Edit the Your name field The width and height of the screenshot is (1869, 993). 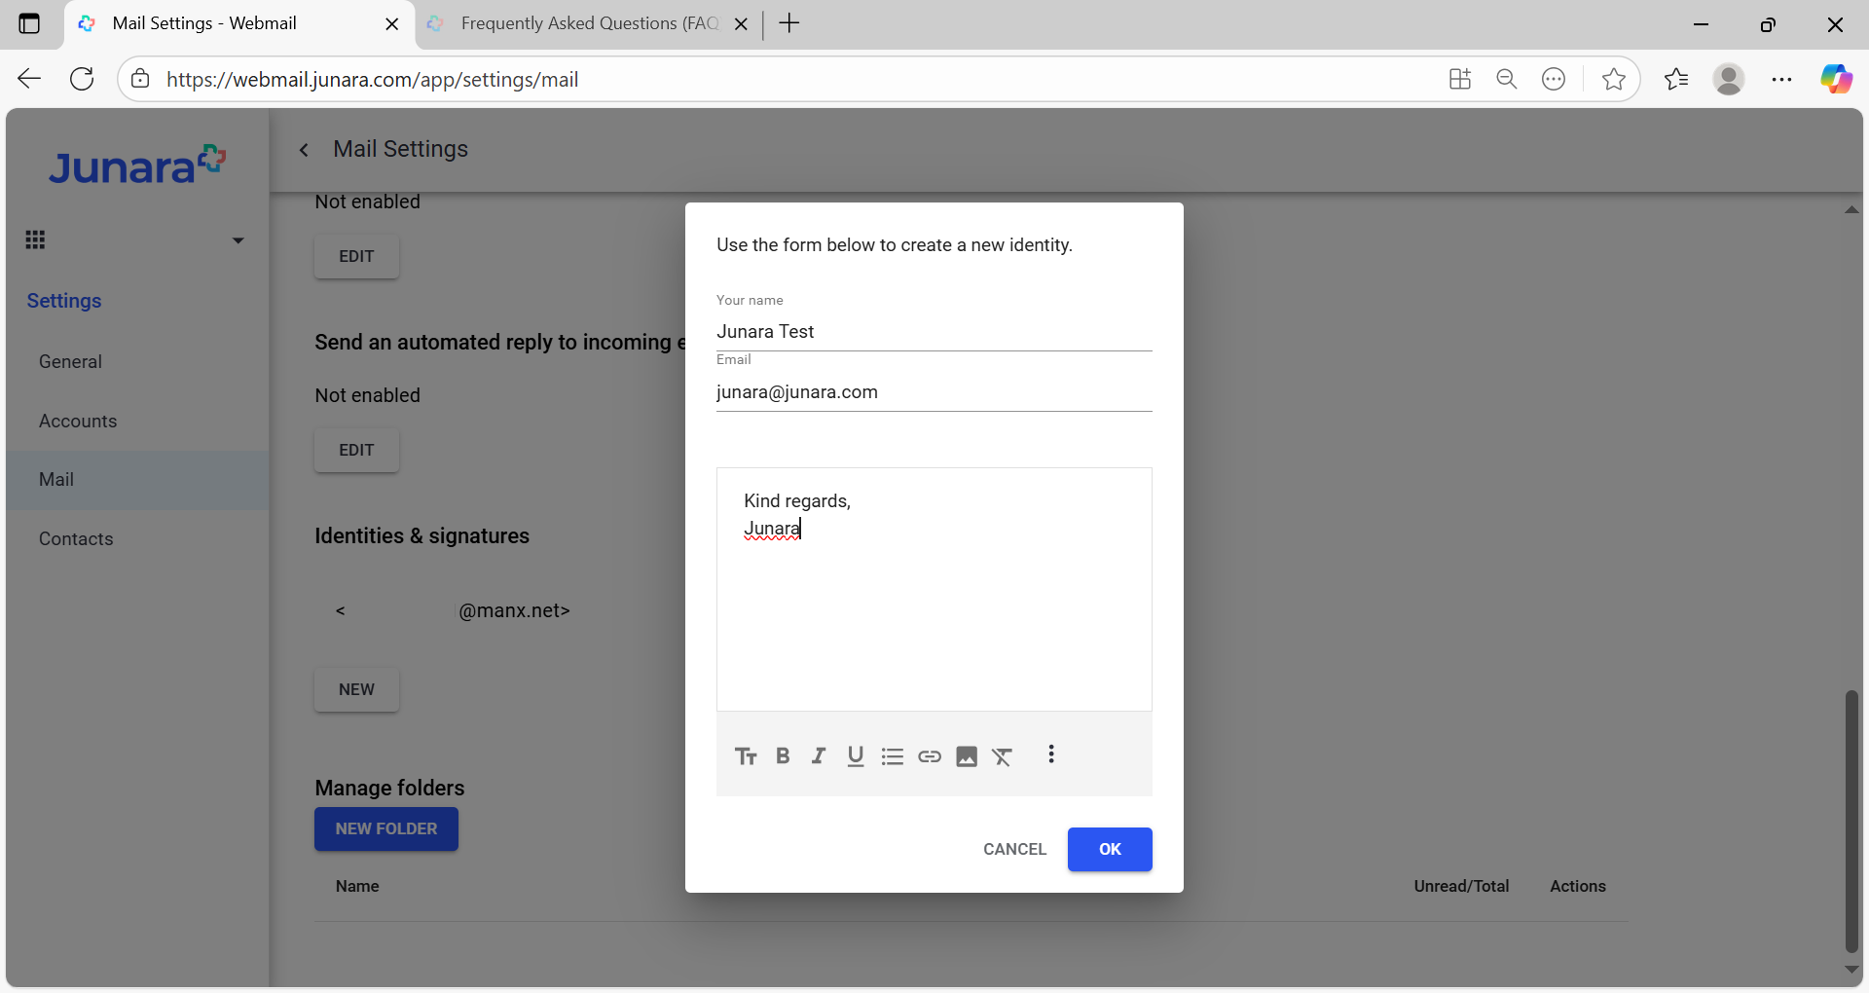coord(934,331)
